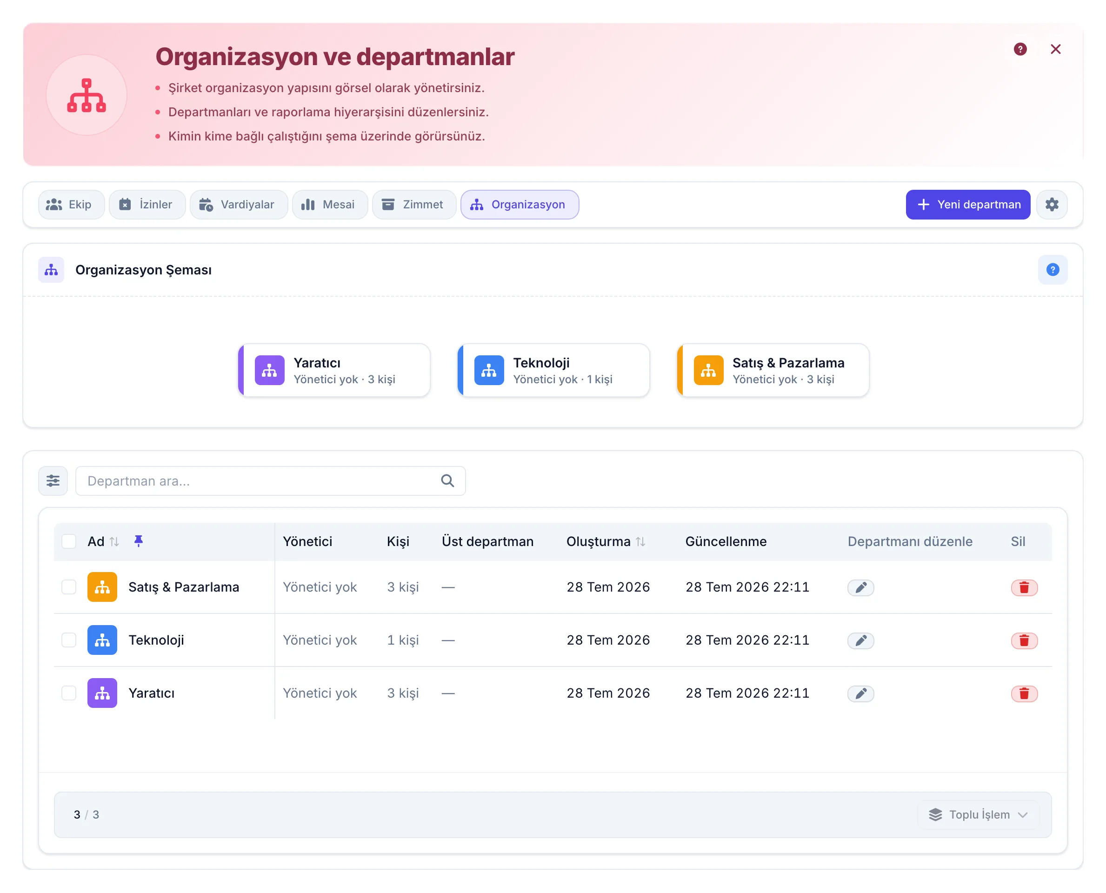Click the Üst departman column header
This screenshot has width=1106, height=893.
pos(487,541)
